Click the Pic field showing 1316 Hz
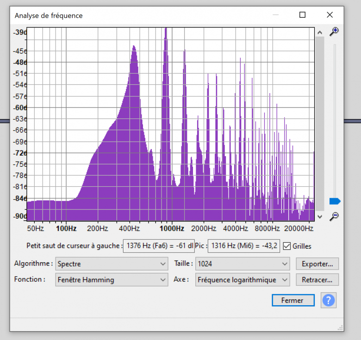This screenshot has width=361, height=340. pyautogui.click(x=243, y=246)
